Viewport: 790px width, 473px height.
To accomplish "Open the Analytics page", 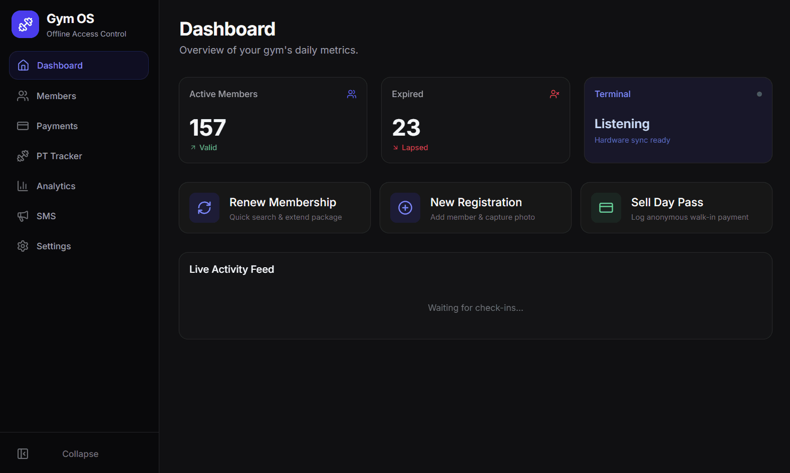I will (x=79, y=186).
